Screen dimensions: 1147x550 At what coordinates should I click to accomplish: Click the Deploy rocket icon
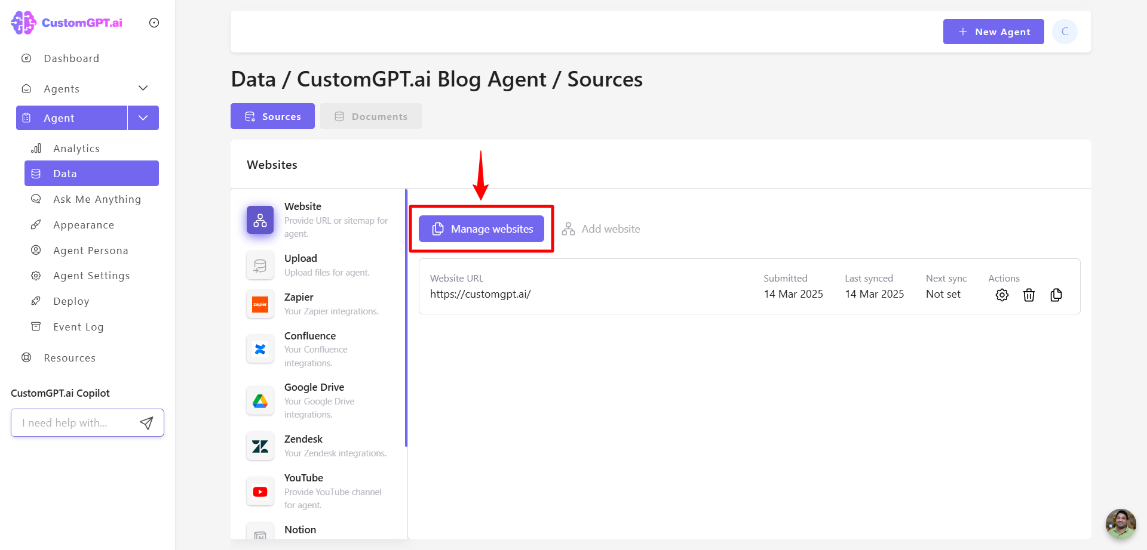tap(36, 301)
